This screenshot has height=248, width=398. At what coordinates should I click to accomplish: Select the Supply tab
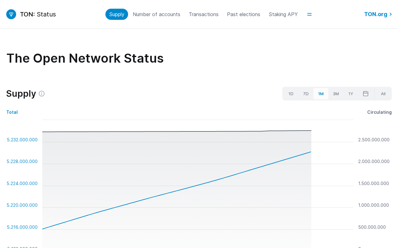117,14
